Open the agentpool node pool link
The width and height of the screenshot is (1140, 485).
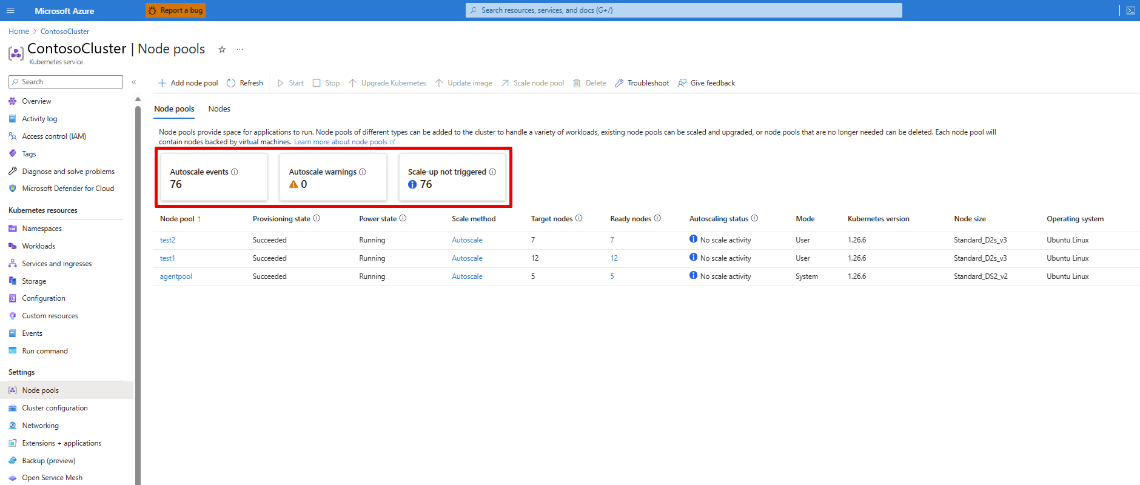(176, 276)
